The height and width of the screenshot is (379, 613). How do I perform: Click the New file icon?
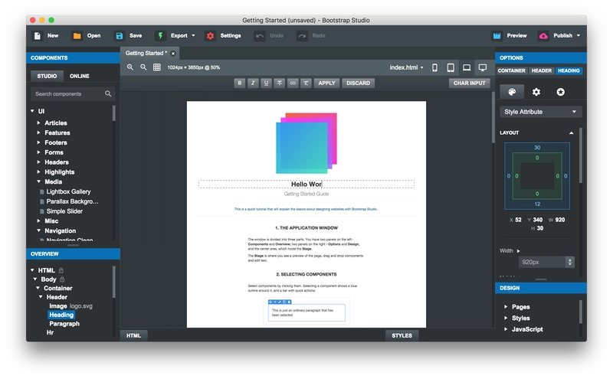pyautogui.click(x=38, y=35)
